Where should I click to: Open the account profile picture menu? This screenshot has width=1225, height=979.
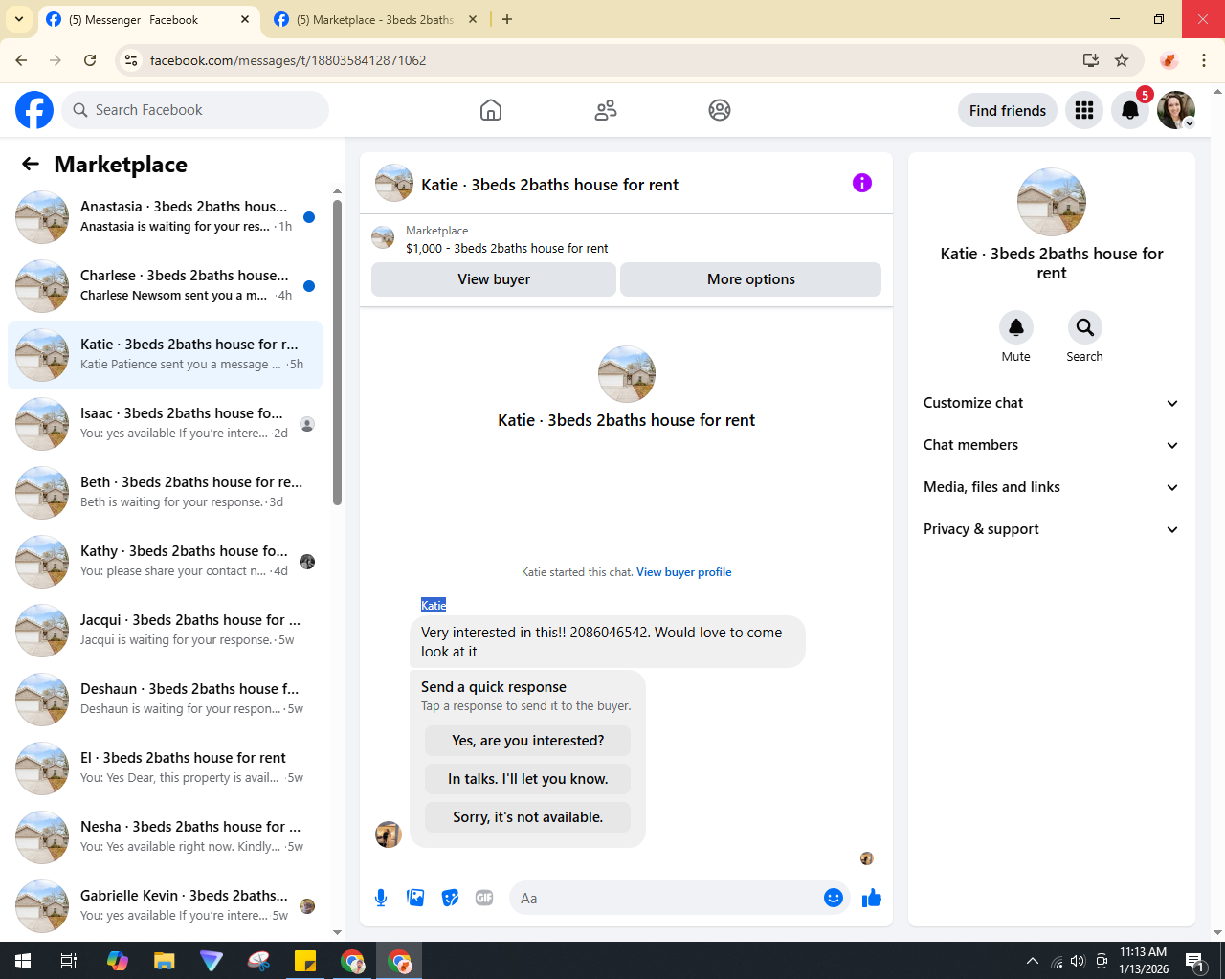pyautogui.click(x=1176, y=110)
